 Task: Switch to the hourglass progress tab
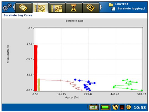click(x=74, y=8)
